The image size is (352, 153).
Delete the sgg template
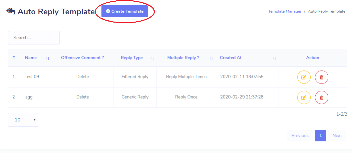coord(321,97)
